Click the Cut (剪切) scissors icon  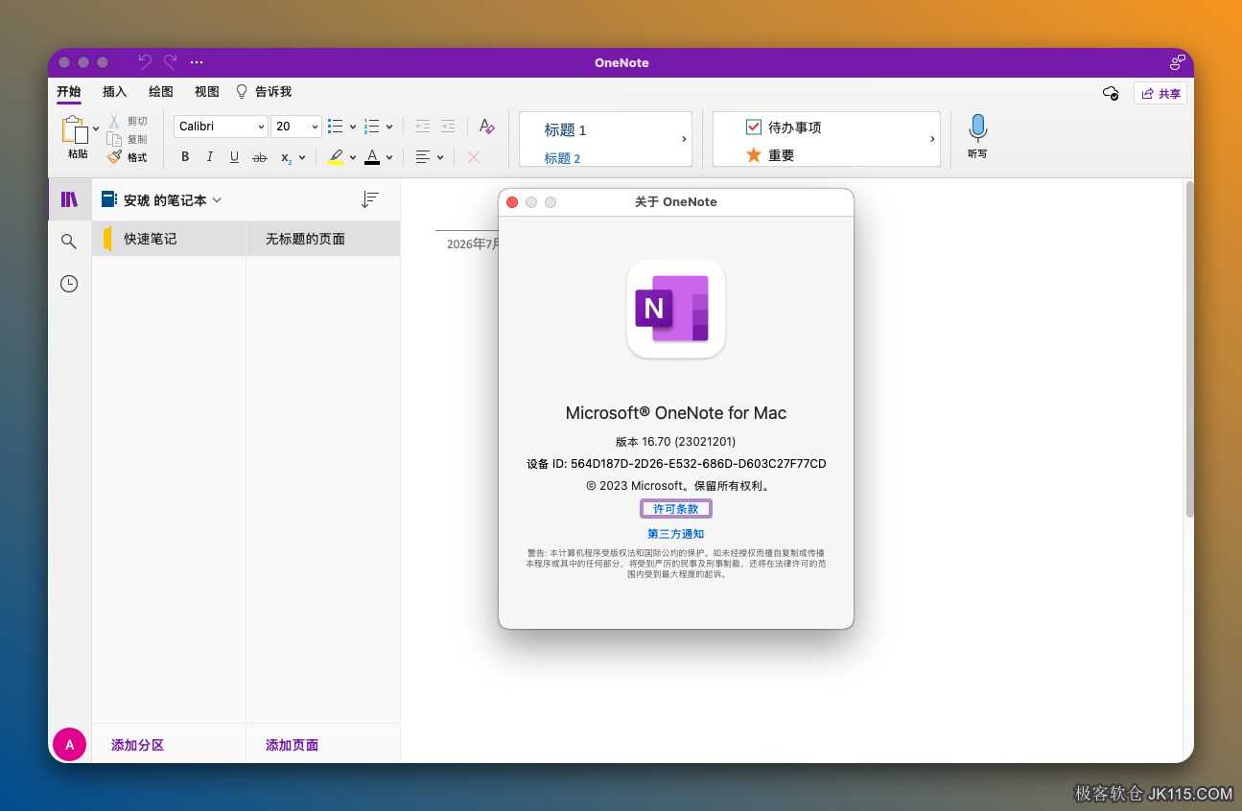(x=114, y=122)
